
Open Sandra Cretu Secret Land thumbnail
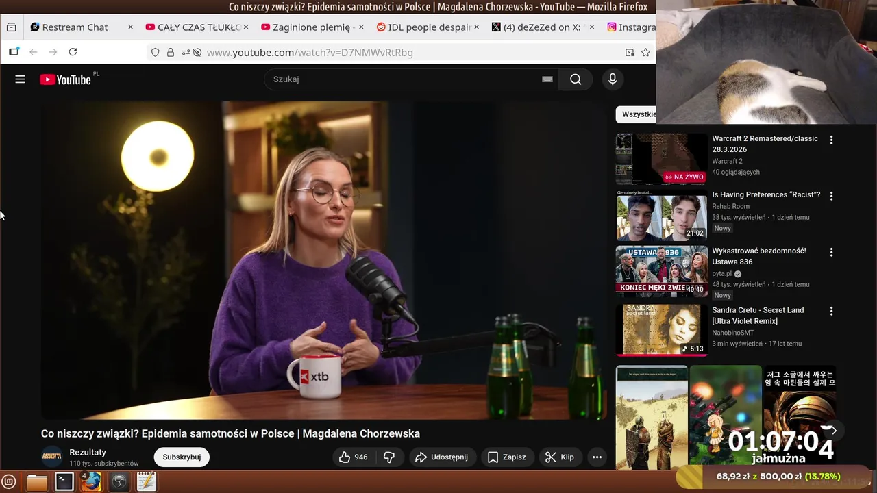tap(661, 330)
